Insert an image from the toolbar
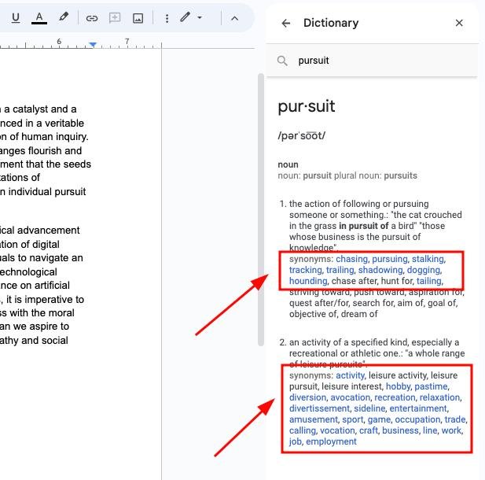The height and width of the screenshot is (480, 485). (x=138, y=18)
